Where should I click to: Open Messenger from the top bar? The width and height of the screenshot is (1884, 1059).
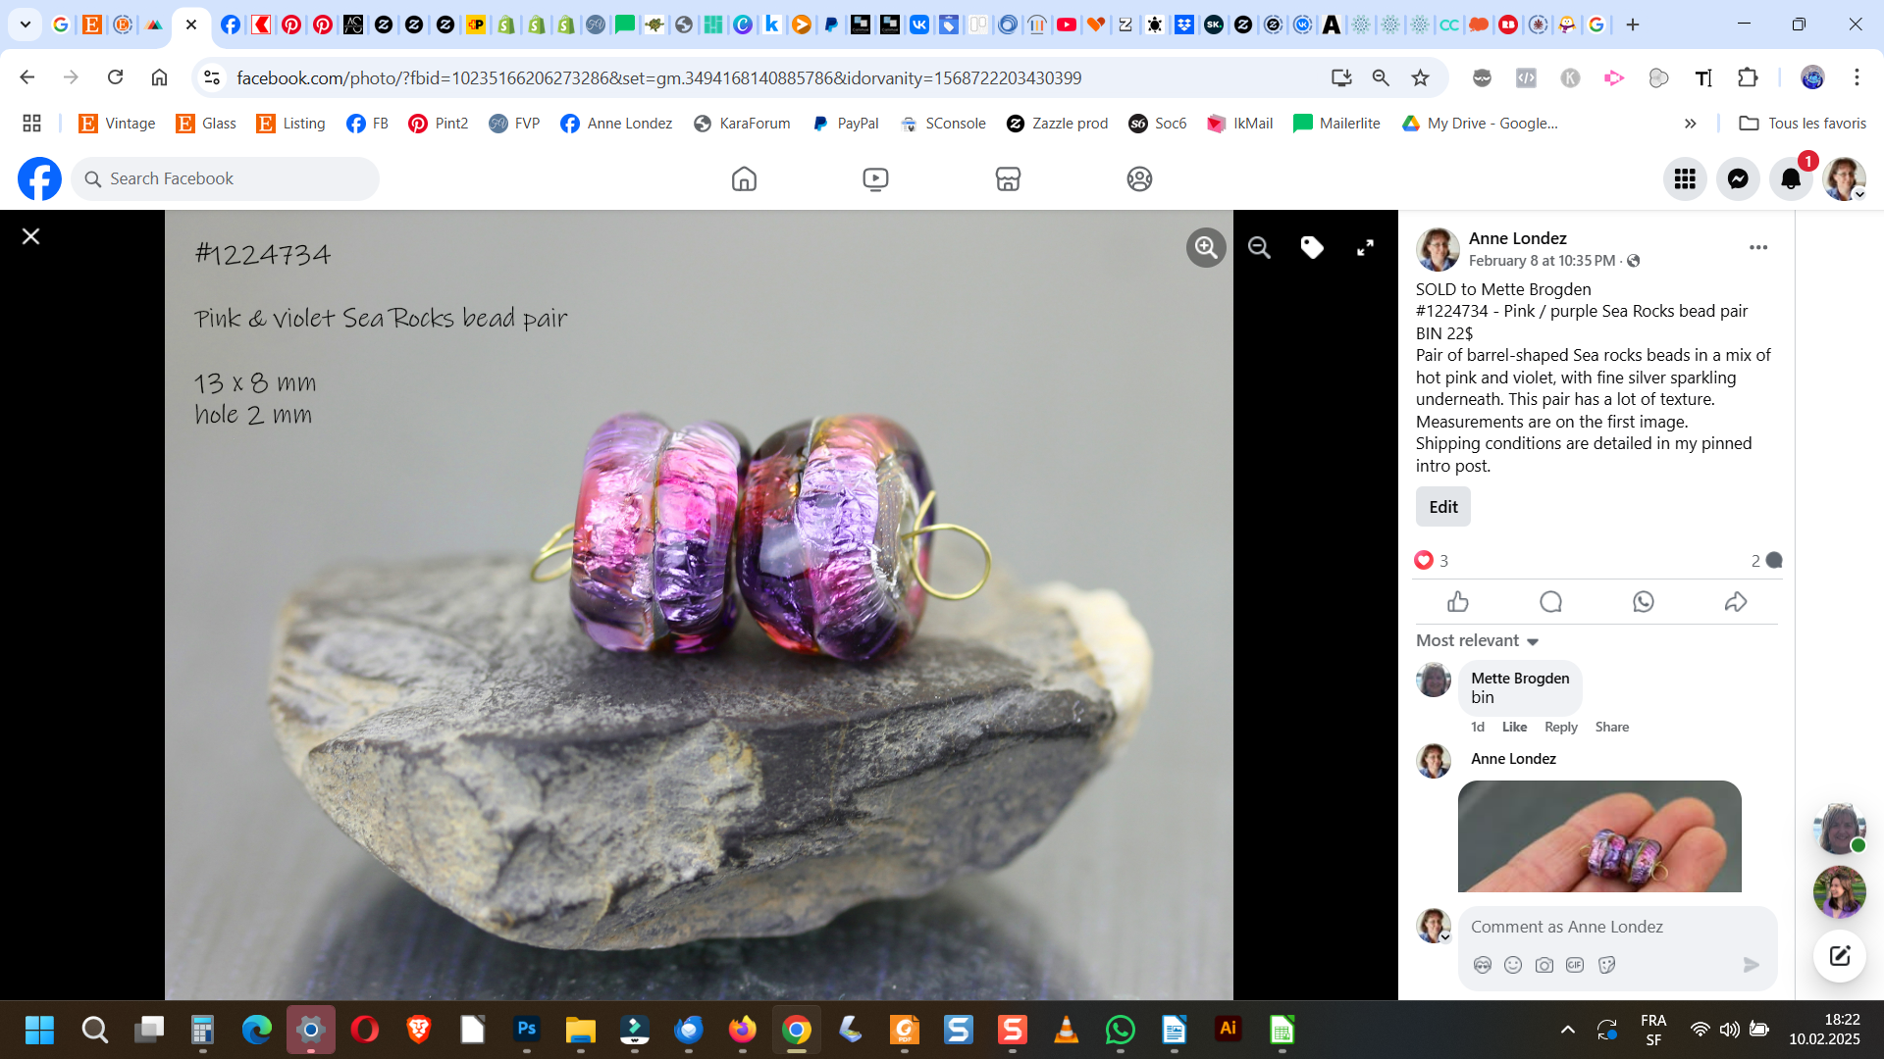point(1737,179)
